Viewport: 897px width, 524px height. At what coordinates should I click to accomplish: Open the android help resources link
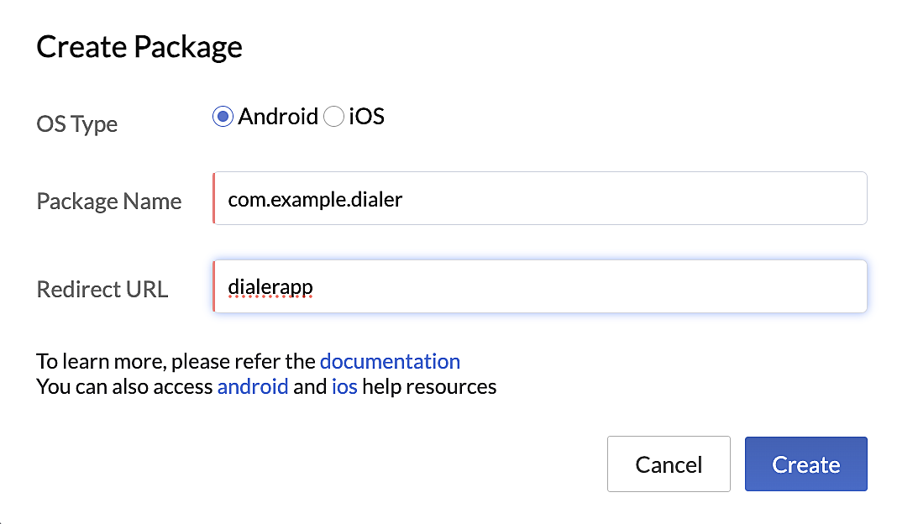(253, 387)
